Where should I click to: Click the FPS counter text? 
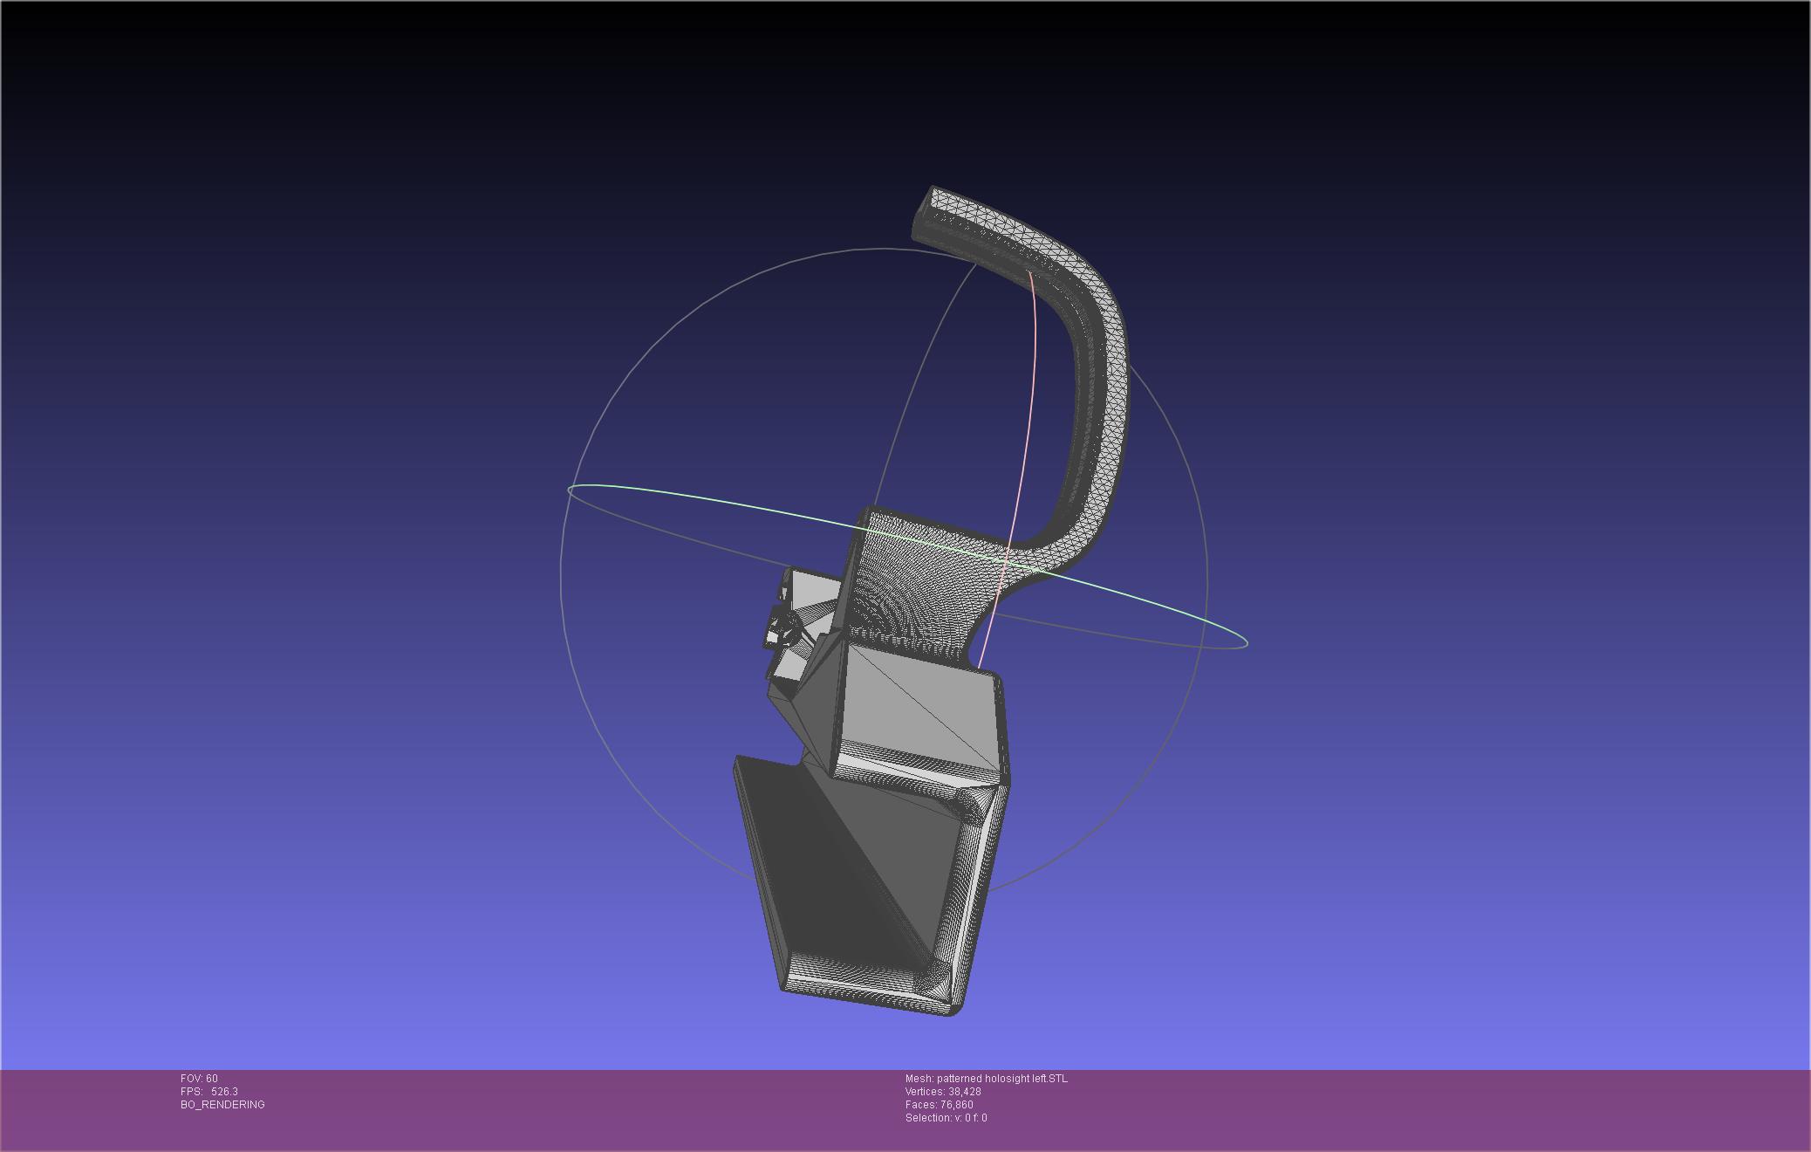click(x=209, y=1092)
